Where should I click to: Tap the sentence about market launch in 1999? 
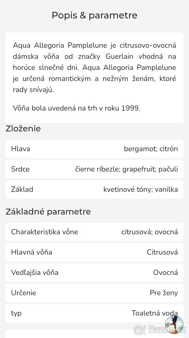(x=77, y=108)
